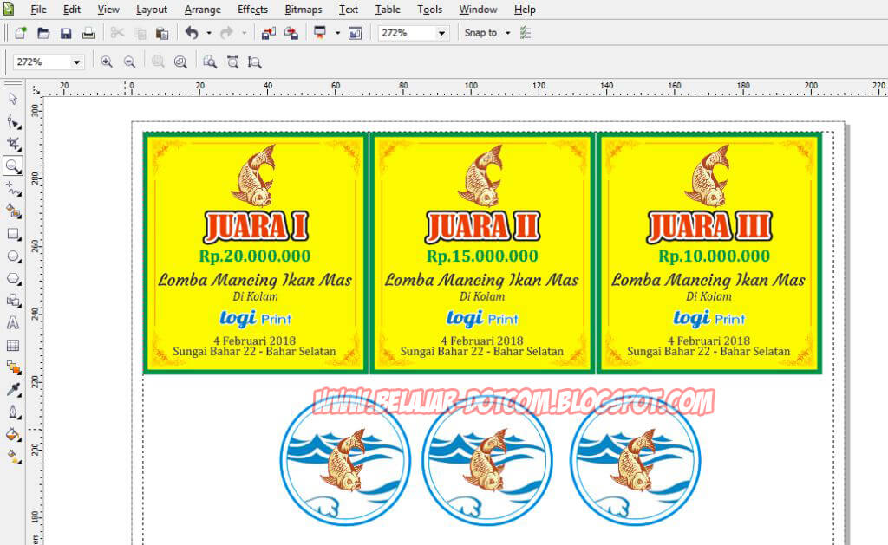The image size is (888, 545).
Task: Click the Zoom In icon
Action: 107,62
